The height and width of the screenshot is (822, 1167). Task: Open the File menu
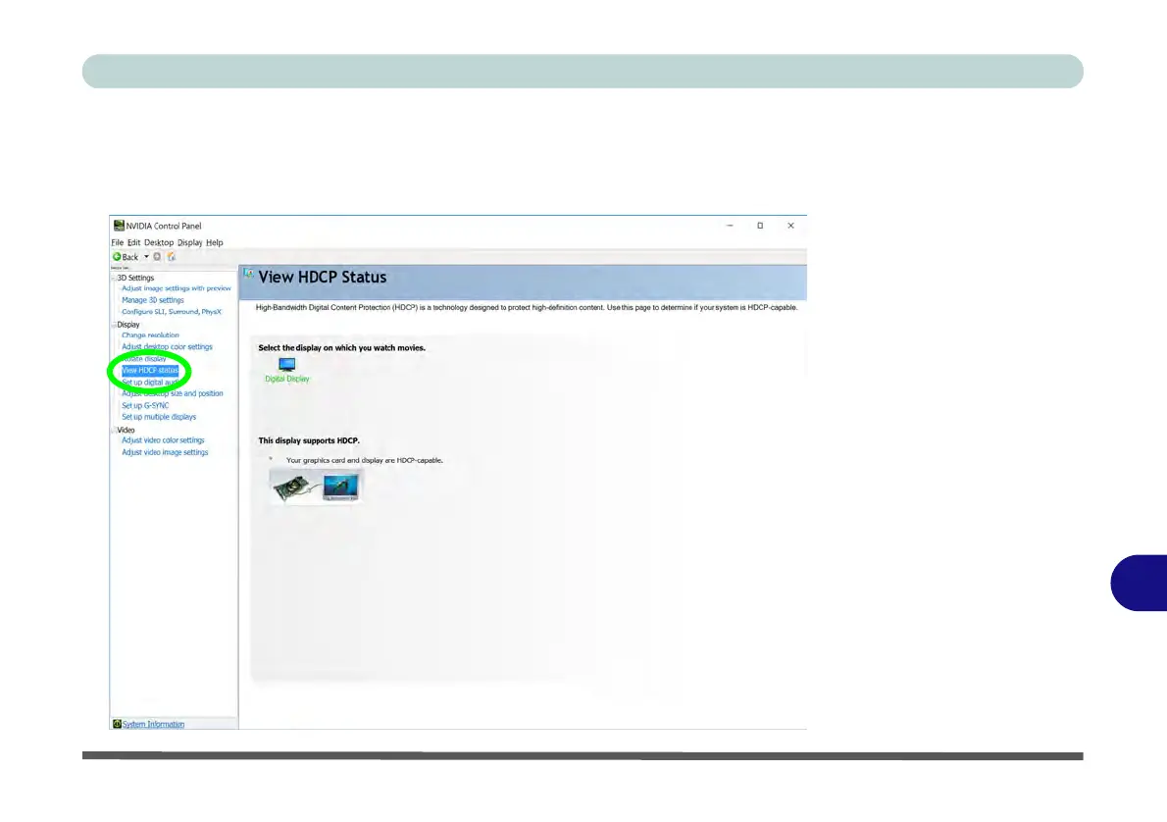(118, 242)
